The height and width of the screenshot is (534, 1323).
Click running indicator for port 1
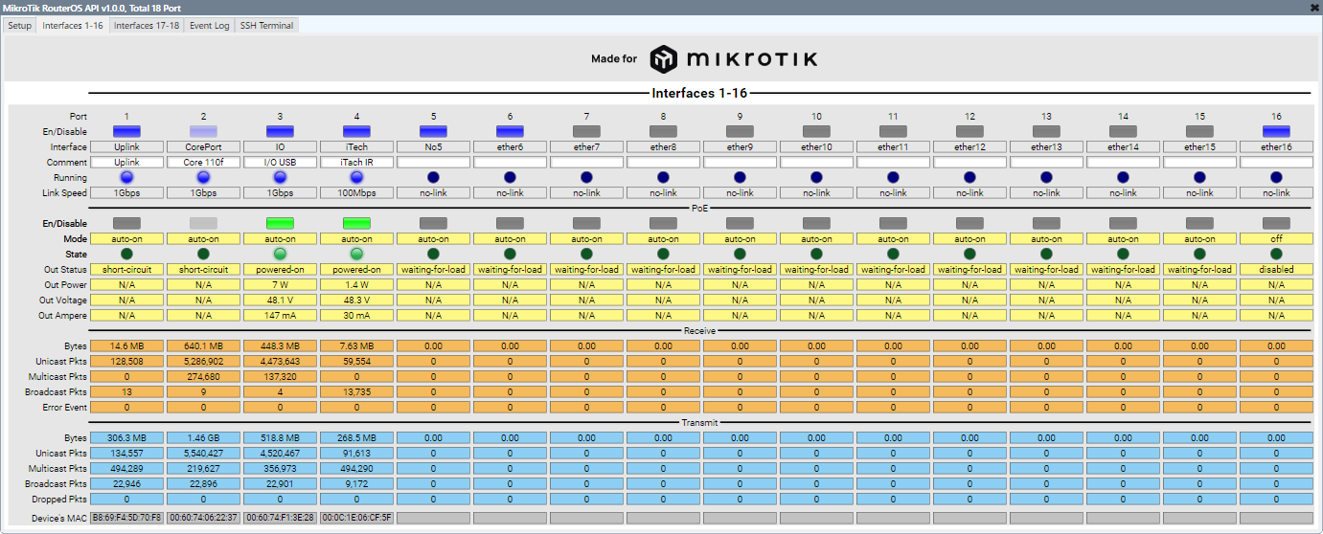pyautogui.click(x=126, y=177)
